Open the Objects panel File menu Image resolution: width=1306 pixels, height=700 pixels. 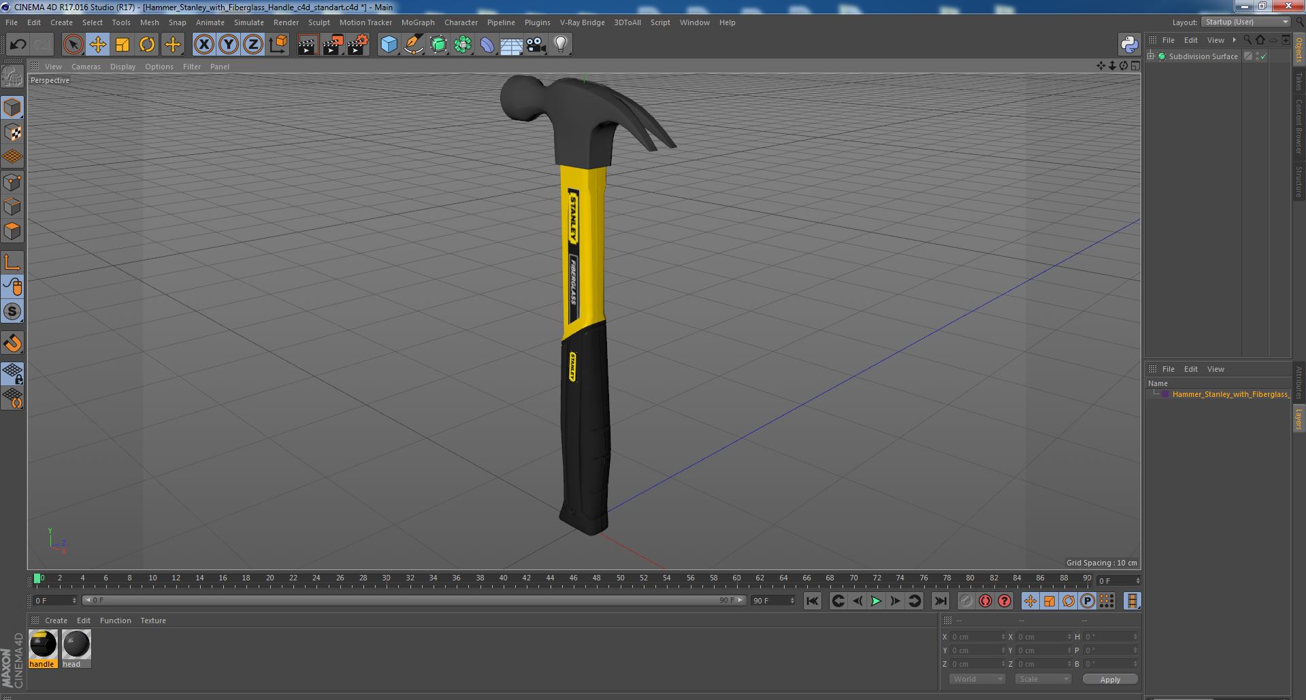click(1169, 40)
